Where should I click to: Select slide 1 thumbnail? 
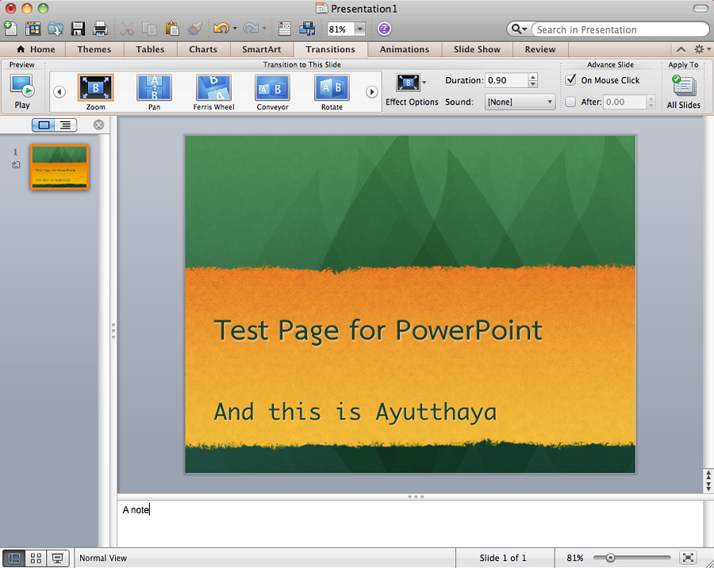pos(59,167)
